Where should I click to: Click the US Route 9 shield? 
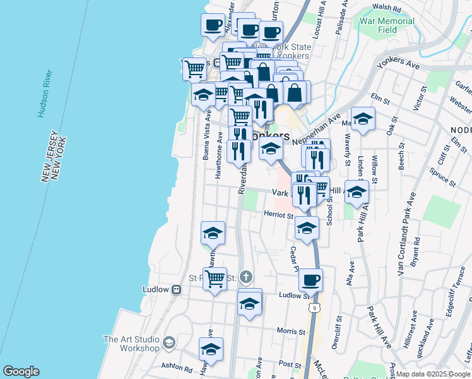tap(314, 308)
